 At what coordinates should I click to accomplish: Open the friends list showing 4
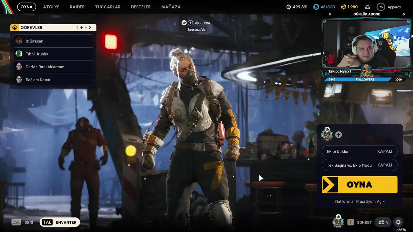click(383, 222)
